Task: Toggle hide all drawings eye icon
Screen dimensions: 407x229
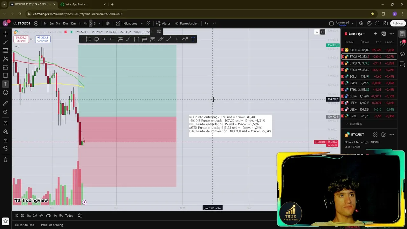Action: [x=5, y=148]
